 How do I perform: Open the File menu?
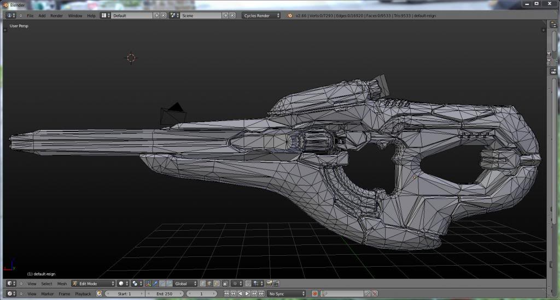coord(30,15)
